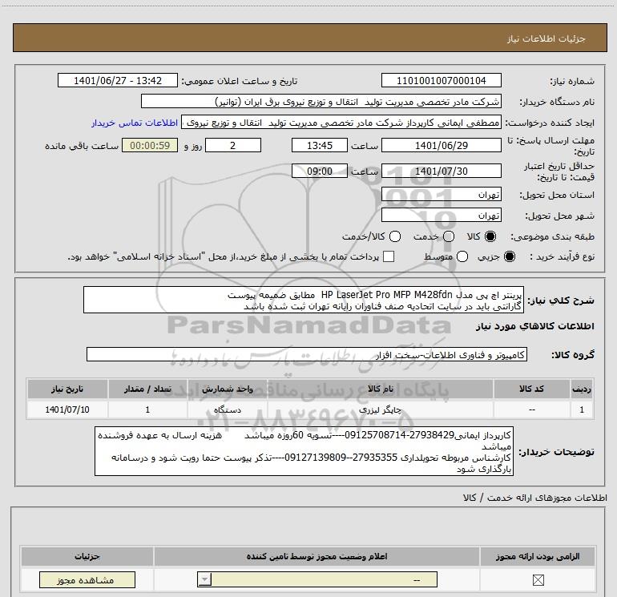Open the buyer contact information link (اطلاعات تماس خریدار)
This screenshot has height=597, width=617.
pos(135,123)
